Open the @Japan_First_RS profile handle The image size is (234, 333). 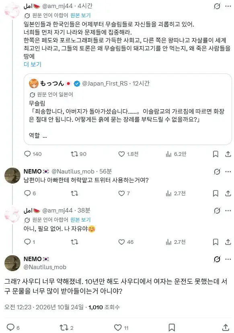click(105, 84)
